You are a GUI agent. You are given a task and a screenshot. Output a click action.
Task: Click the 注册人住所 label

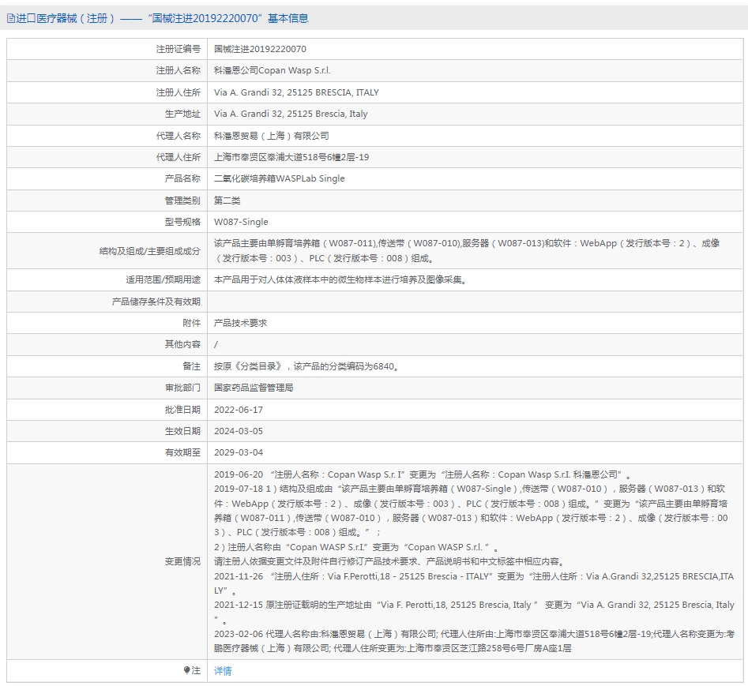click(178, 92)
